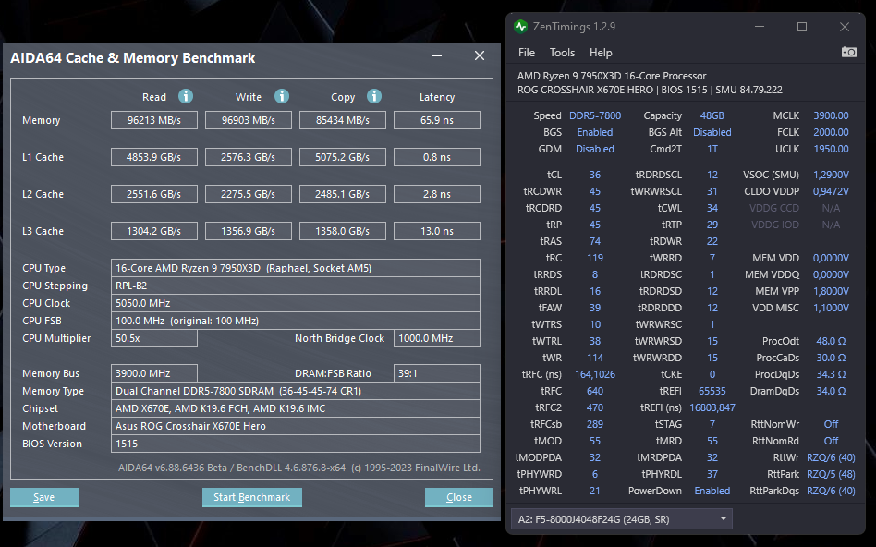Click the MEM VPP value 1,8000V
Screen dimensions: 876x547
click(831, 291)
